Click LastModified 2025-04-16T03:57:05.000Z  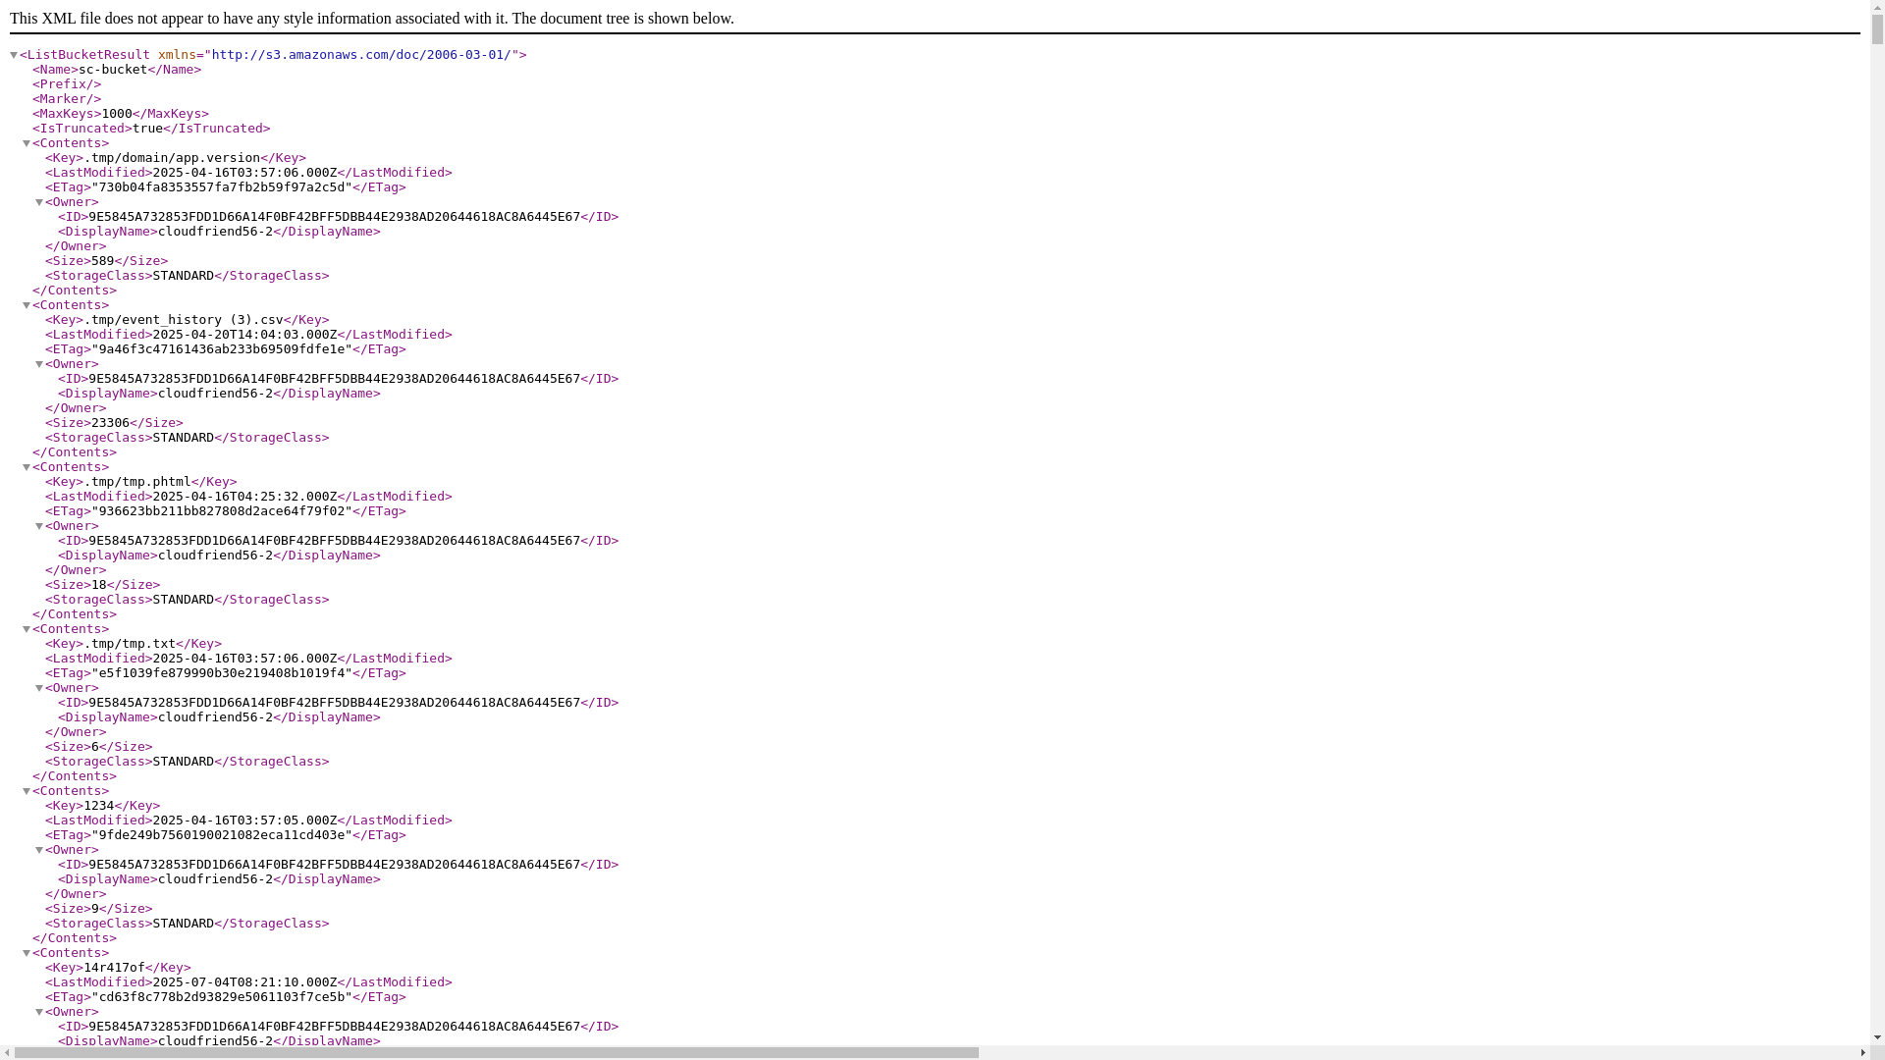pos(244,821)
